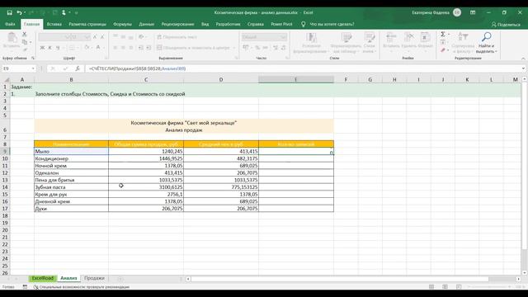Image resolution: width=528 pixels, height=297 pixels.
Task: Switch to the Продажи sheet tab
Action: [x=94, y=278]
